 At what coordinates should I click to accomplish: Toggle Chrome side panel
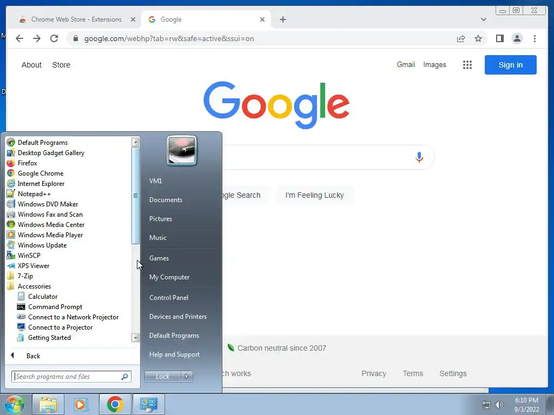coord(499,38)
